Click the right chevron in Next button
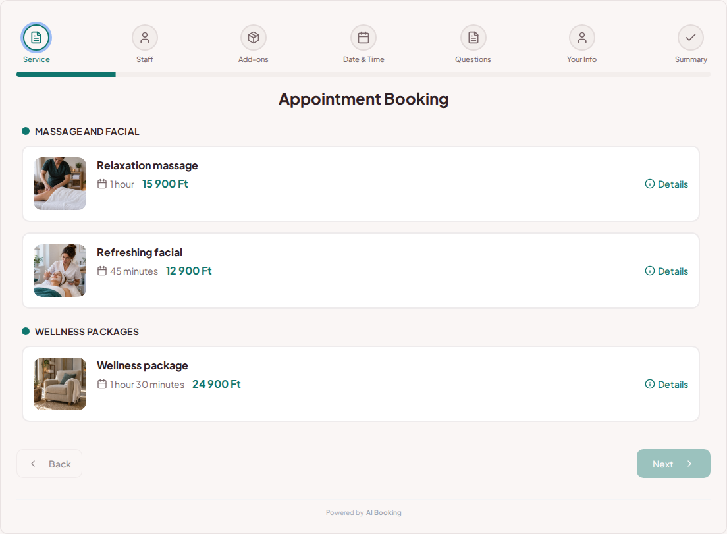727x534 pixels. tap(689, 464)
